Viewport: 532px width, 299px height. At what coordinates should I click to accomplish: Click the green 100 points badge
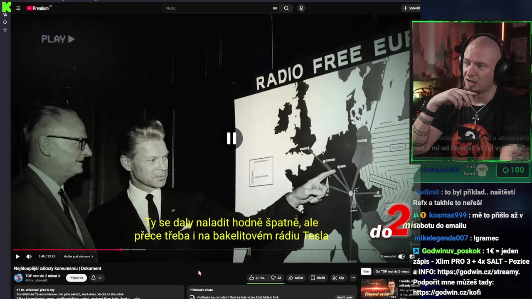click(x=513, y=170)
